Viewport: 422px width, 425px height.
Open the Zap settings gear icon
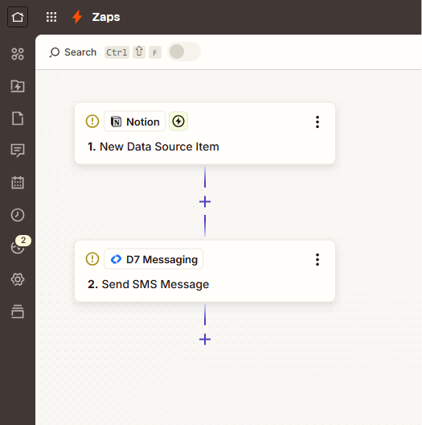pos(18,279)
